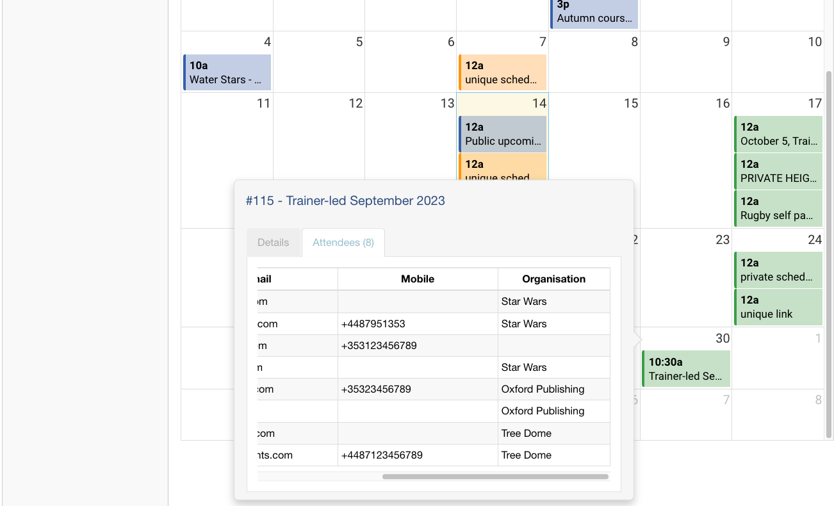Screen dimensions: 834x506
Task: Click the calendar's vertical scrollbar
Action: point(830,256)
